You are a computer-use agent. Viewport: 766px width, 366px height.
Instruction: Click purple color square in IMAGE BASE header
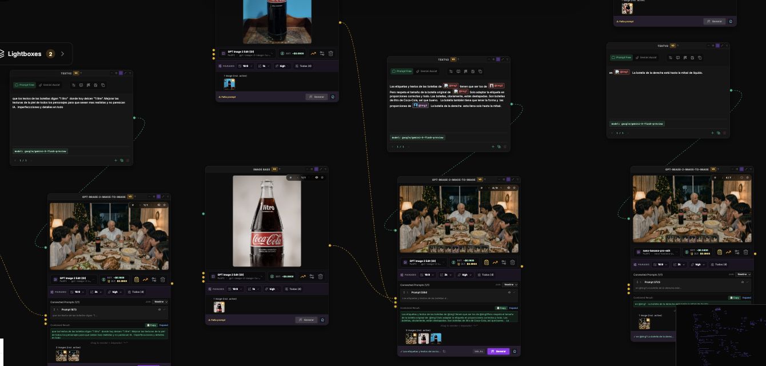point(317,169)
